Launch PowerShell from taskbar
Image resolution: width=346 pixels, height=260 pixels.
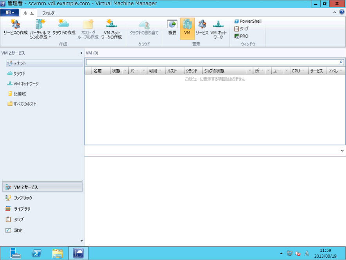(x=36, y=253)
